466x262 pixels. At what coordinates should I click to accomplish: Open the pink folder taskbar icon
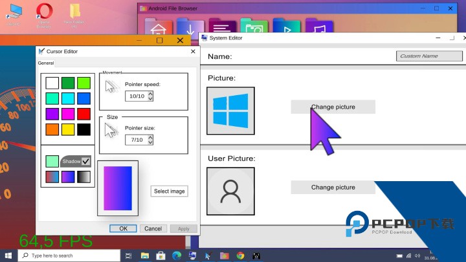[225, 256]
